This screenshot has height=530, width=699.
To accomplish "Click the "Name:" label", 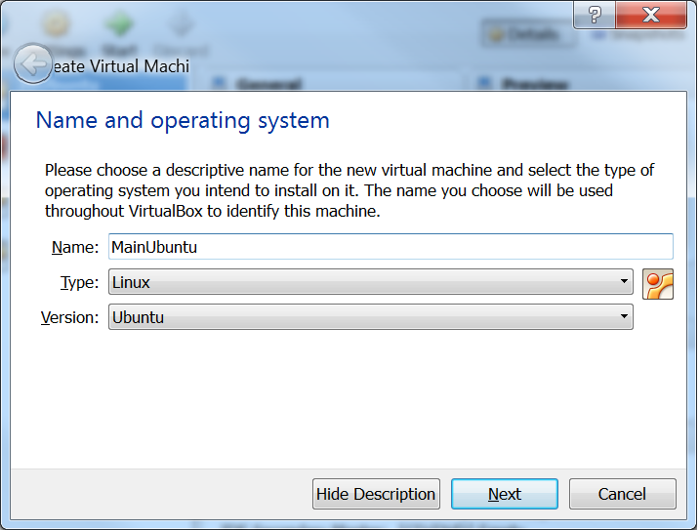I will click(x=75, y=247).
